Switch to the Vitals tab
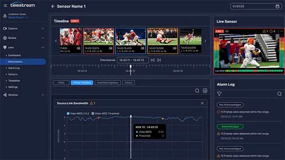285x160 pixels. click(61, 83)
